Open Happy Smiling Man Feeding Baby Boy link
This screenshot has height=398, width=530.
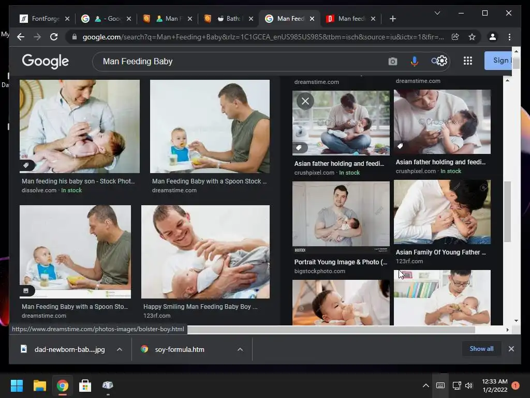pos(200,307)
